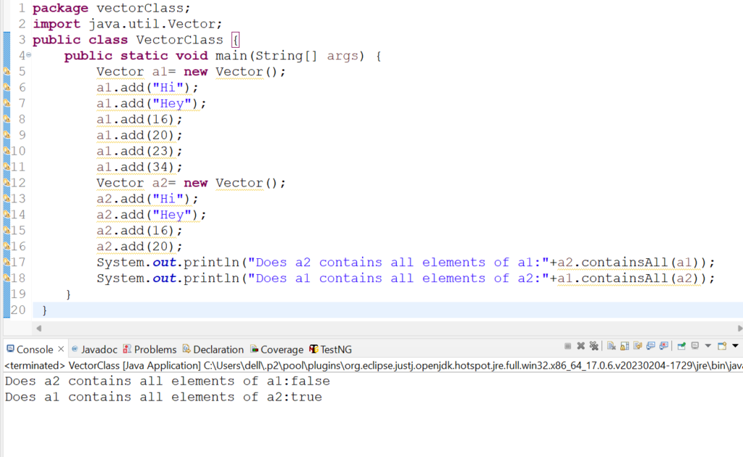Screen dimensions: 743x457
Task: Click line number 2 in the gutter
Action: click(22, 24)
